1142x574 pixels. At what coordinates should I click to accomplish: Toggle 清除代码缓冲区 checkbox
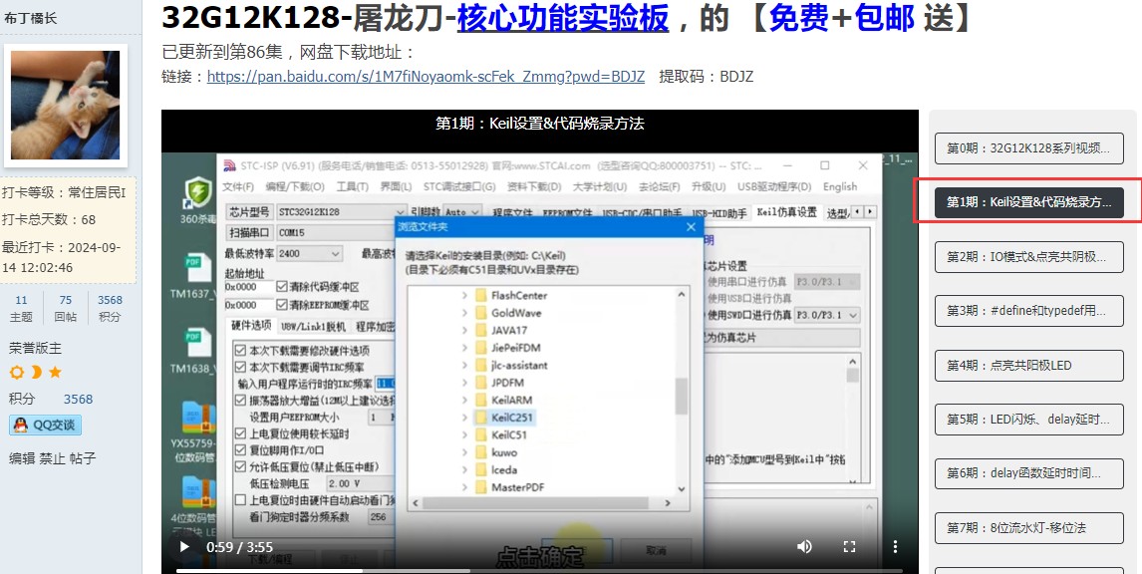[283, 286]
